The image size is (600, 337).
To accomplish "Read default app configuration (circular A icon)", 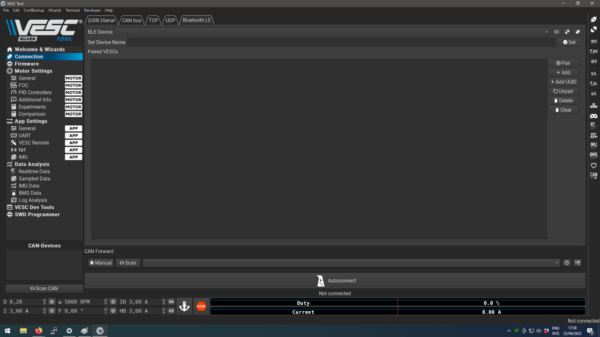I will pos(593,84).
